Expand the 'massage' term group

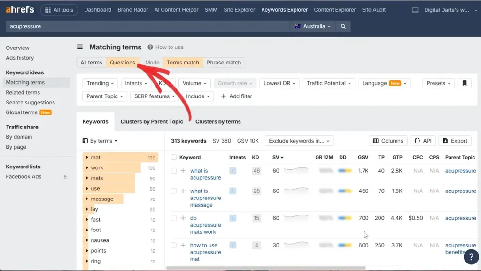pyautogui.click(x=87, y=199)
